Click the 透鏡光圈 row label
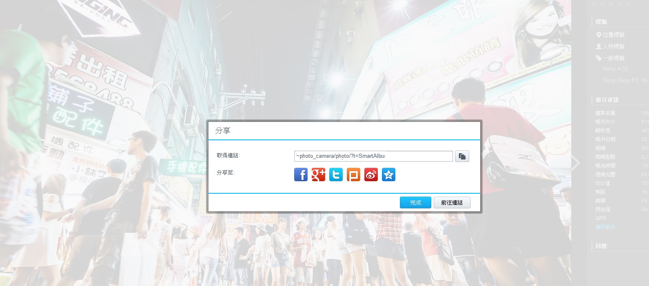This screenshot has height=286, width=649. (x=605, y=175)
